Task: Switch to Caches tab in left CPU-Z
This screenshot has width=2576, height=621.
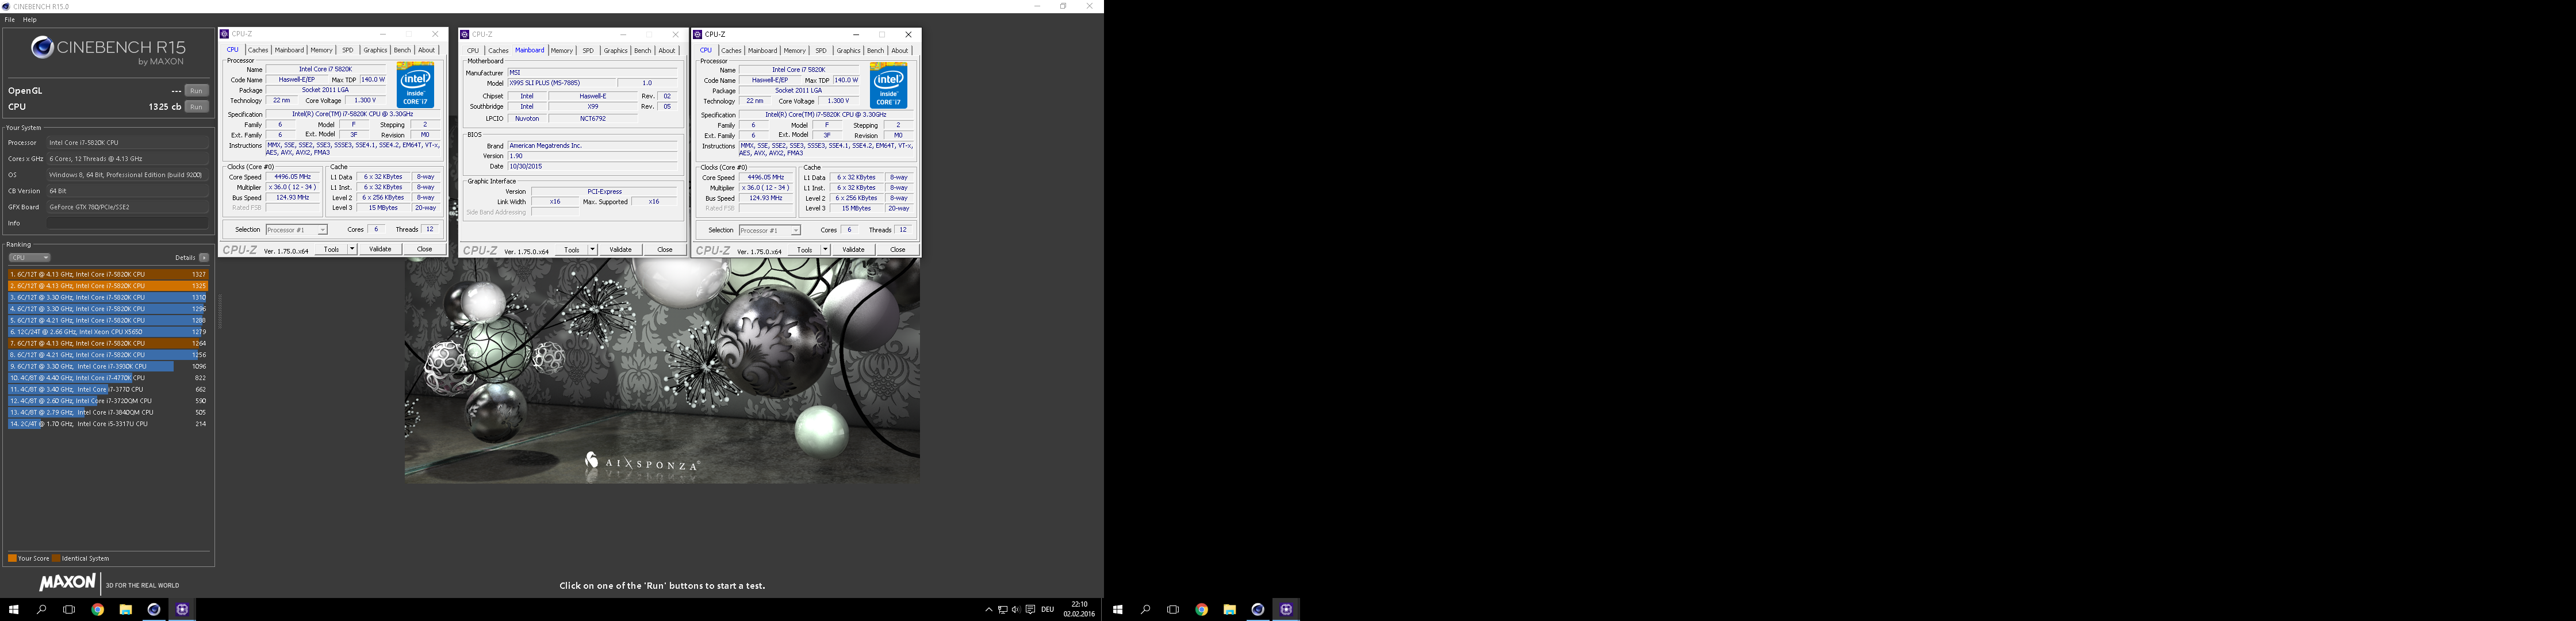Action: (x=258, y=50)
